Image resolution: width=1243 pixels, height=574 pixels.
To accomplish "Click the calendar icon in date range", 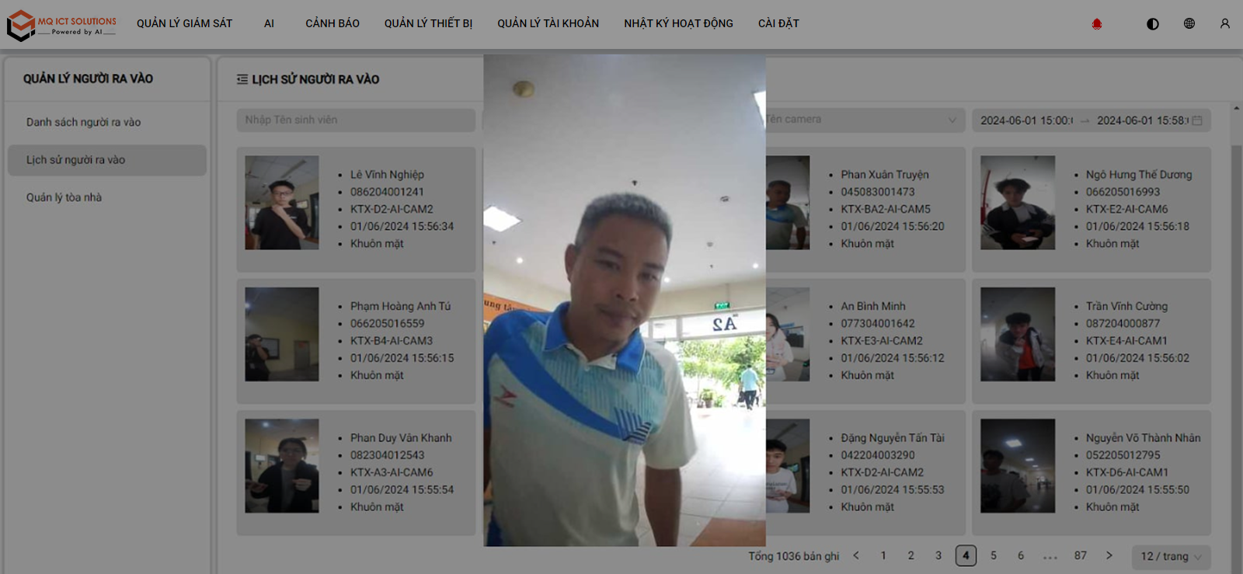I will pyautogui.click(x=1197, y=120).
